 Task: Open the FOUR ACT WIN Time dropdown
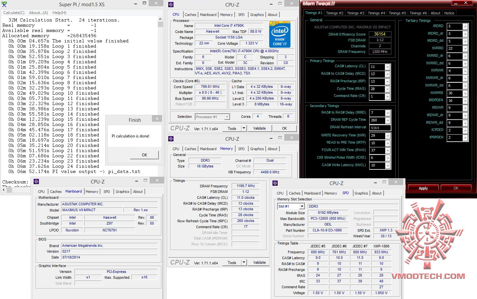[387, 150]
